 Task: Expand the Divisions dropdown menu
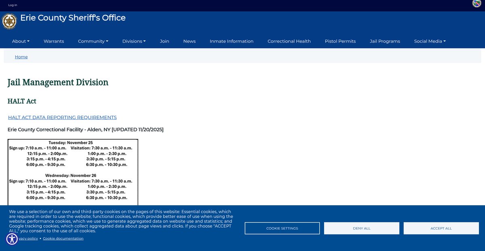134,41
